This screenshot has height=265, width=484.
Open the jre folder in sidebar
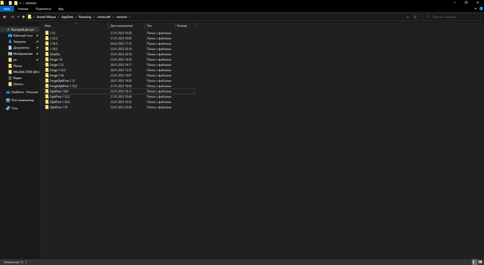(x=15, y=60)
